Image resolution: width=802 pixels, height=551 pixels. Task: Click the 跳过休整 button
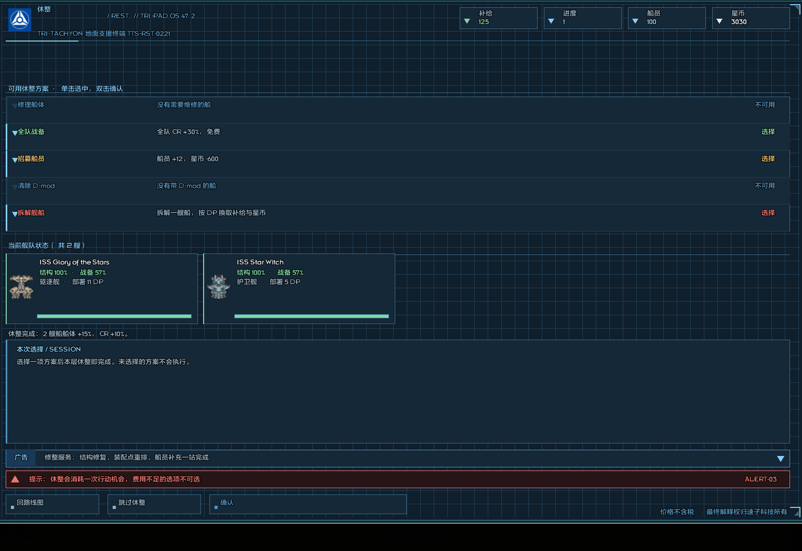[x=155, y=504]
